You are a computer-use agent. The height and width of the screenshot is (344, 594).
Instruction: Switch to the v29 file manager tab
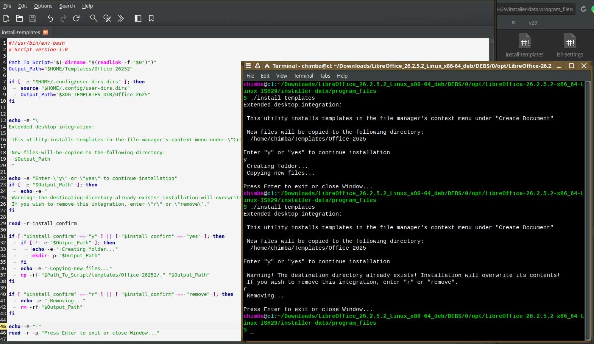(x=533, y=23)
